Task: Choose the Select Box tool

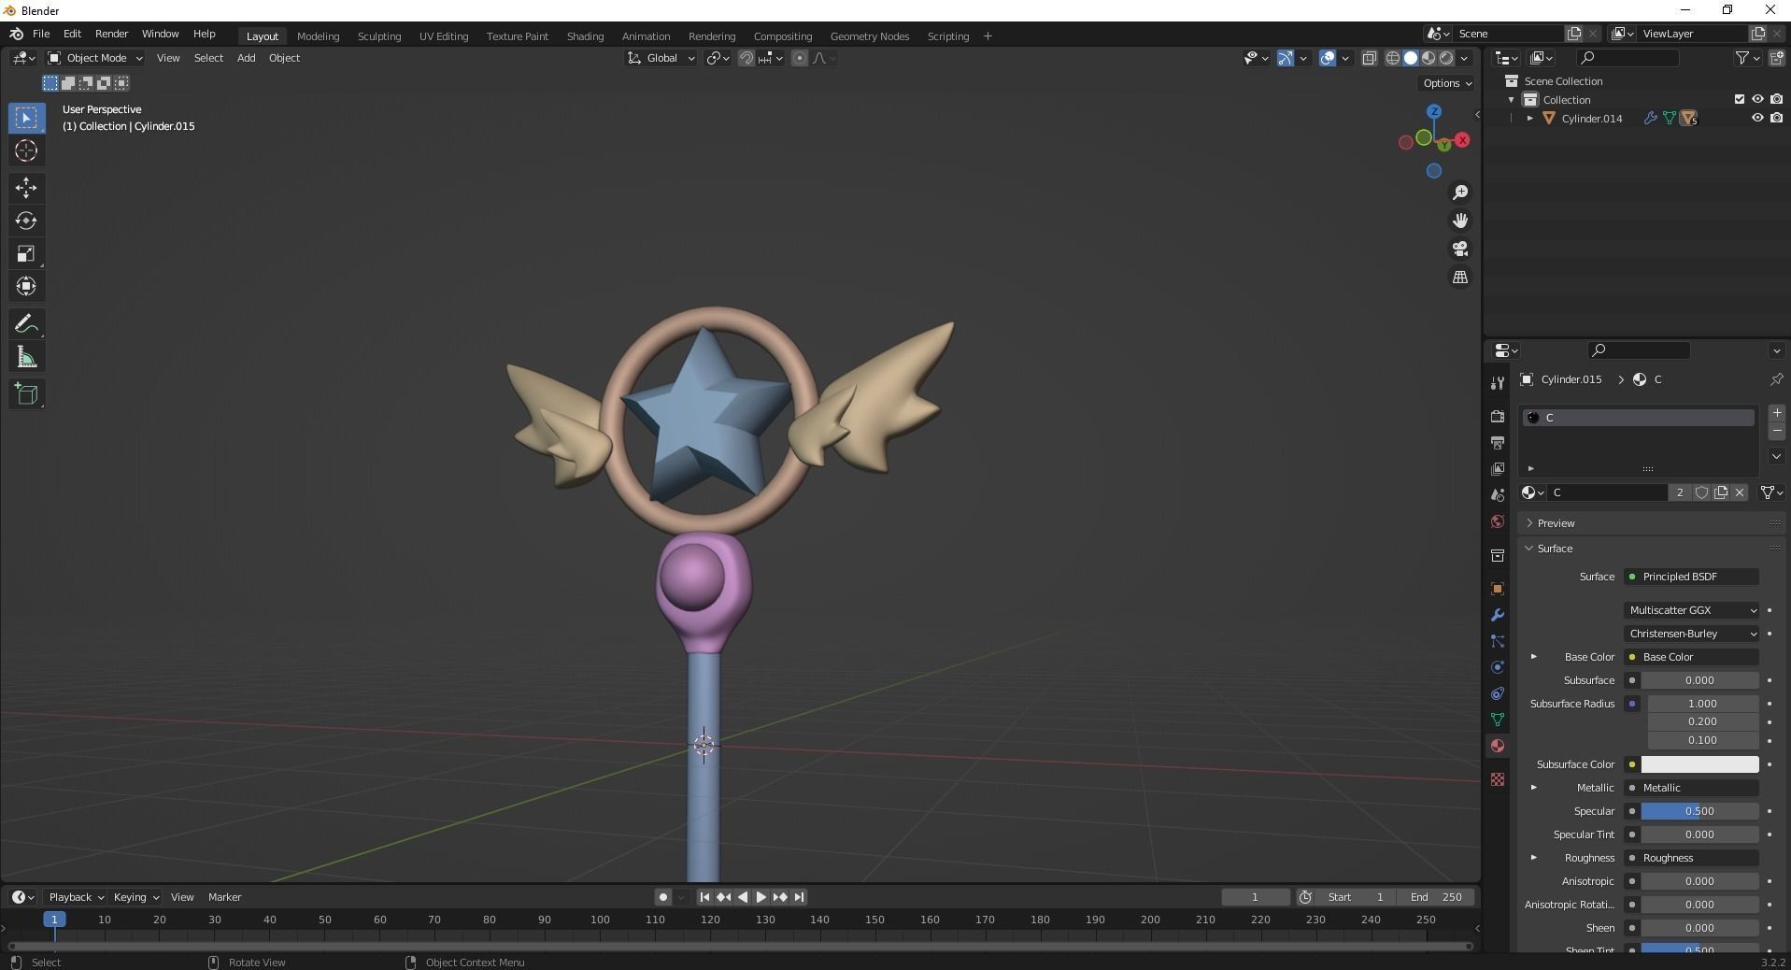Action: coord(26,118)
